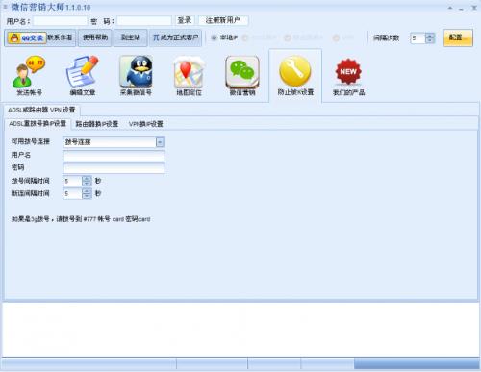Image resolution: width=481 pixels, height=372 pixels.
Task: Decrease the 间隔次数 spinner value
Action: coord(430,40)
